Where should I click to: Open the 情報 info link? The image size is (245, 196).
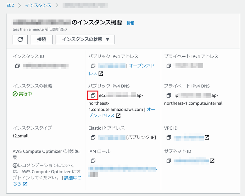click(x=130, y=23)
